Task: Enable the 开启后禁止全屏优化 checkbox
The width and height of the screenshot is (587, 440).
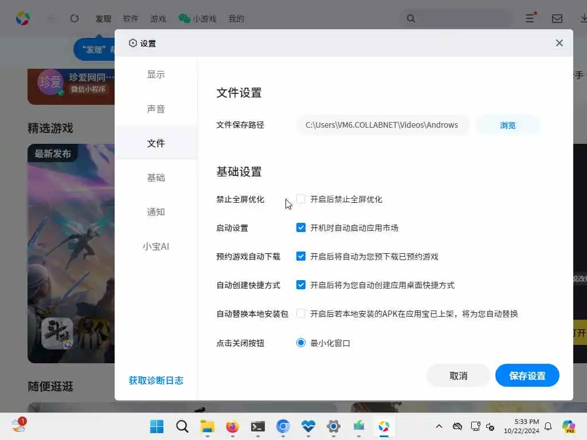Action: [300, 199]
